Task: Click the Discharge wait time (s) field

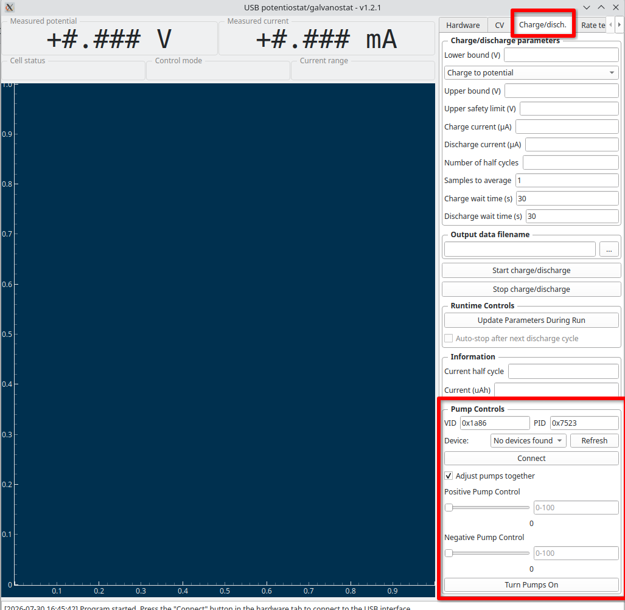Action: [x=572, y=216]
